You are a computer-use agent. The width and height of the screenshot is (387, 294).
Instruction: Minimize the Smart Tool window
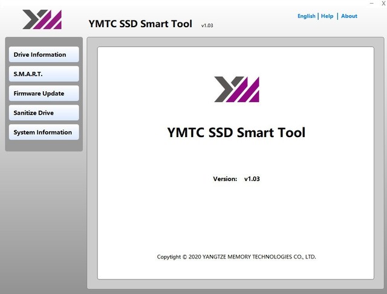click(x=372, y=3)
